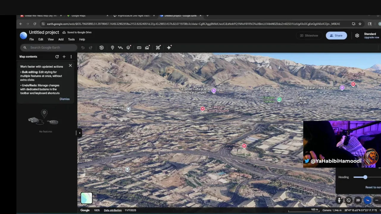The image size is (381, 214).
Task: Select Masih Daneshvari Hospital marker
Action: pos(353,84)
